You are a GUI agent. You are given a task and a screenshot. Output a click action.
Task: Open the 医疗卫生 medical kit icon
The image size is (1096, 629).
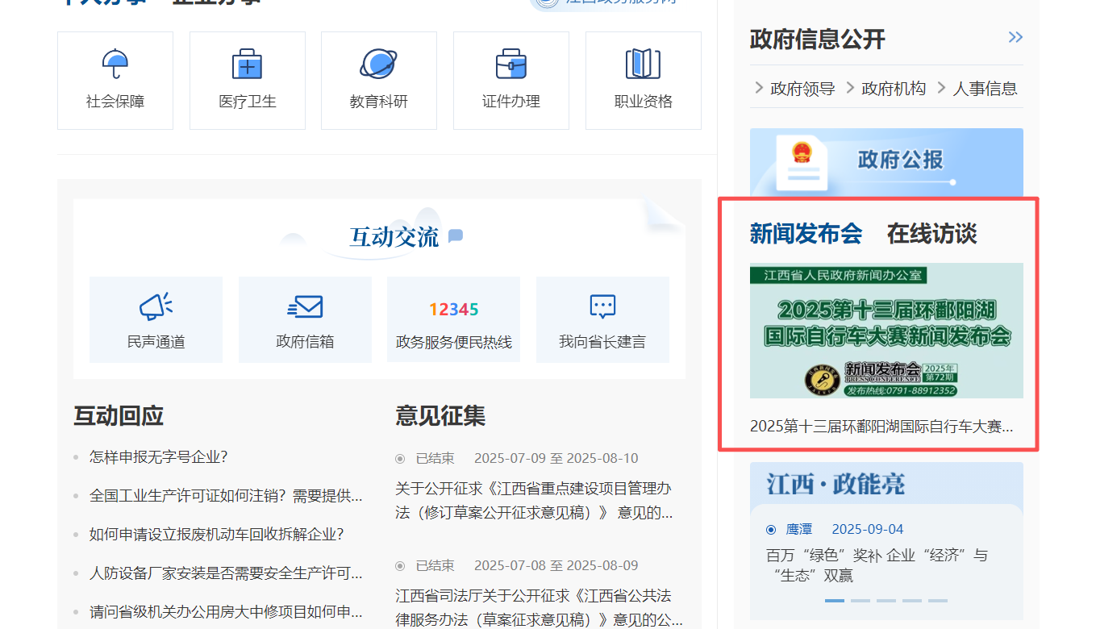coord(248,64)
